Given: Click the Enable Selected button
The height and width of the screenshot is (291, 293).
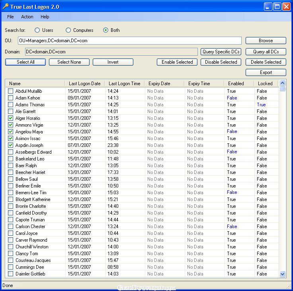Looking at the screenshot, I should click(177, 62).
